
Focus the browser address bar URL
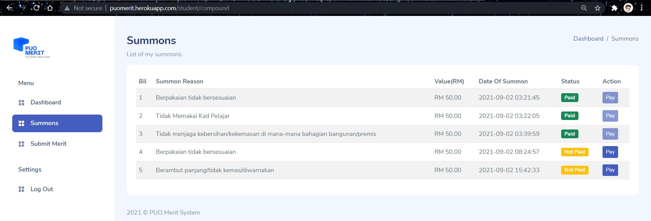(169, 8)
